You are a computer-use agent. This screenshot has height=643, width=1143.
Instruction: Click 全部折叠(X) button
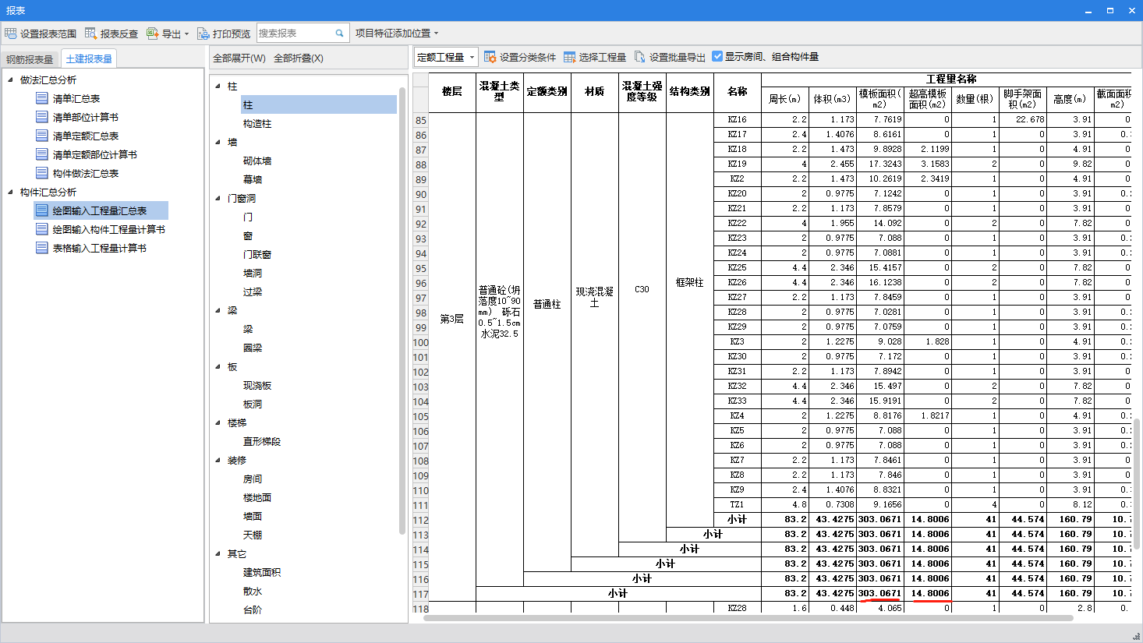pyautogui.click(x=299, y=58)
